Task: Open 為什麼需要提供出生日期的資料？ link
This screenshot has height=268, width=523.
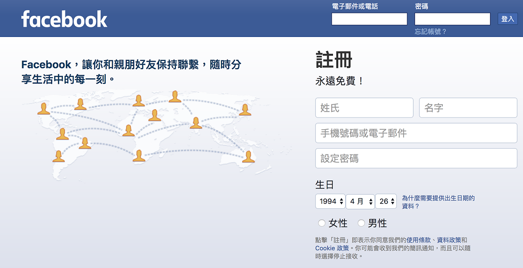Action: point(438,202)
